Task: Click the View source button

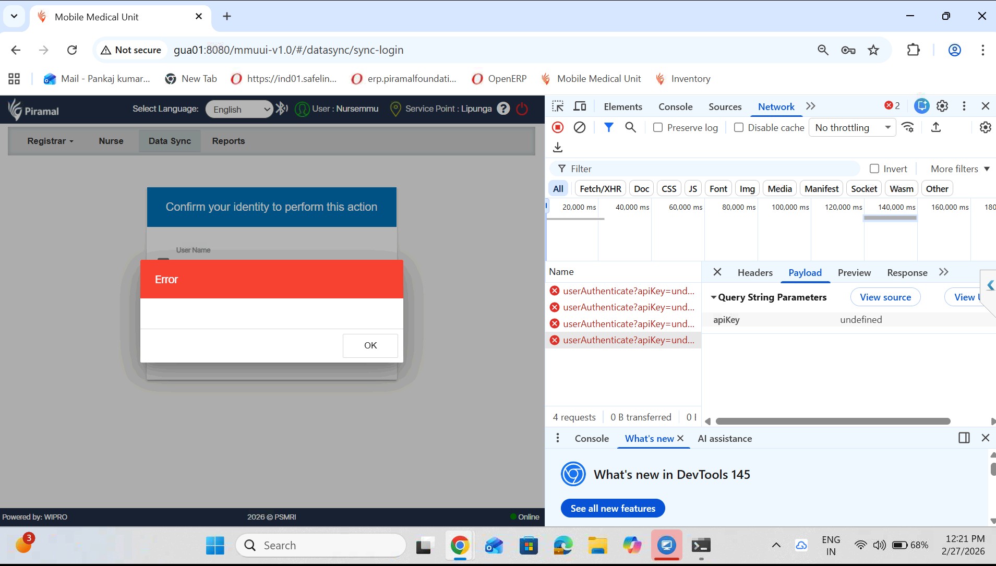Action: 885,297
